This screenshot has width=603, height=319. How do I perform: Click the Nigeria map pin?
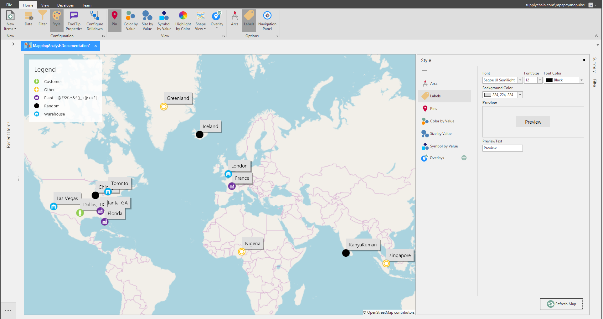(x=241, y=252)
